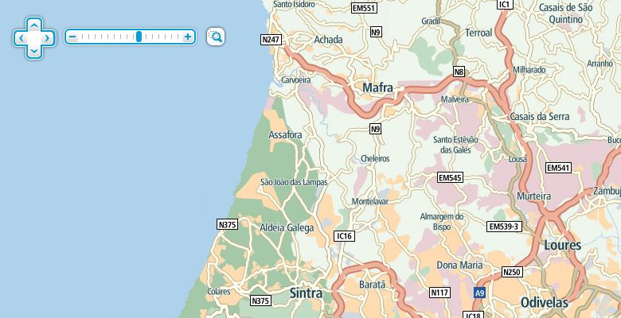Click the N8 road shield

point(459,72)
